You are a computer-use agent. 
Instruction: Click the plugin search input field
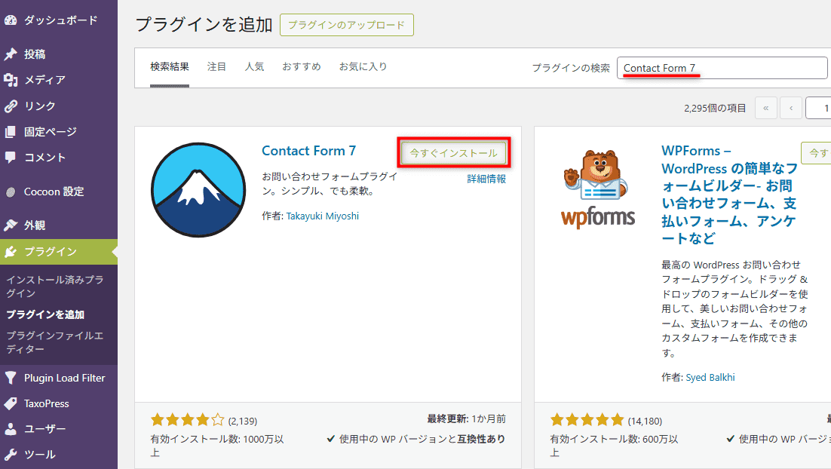click(722, 68)
